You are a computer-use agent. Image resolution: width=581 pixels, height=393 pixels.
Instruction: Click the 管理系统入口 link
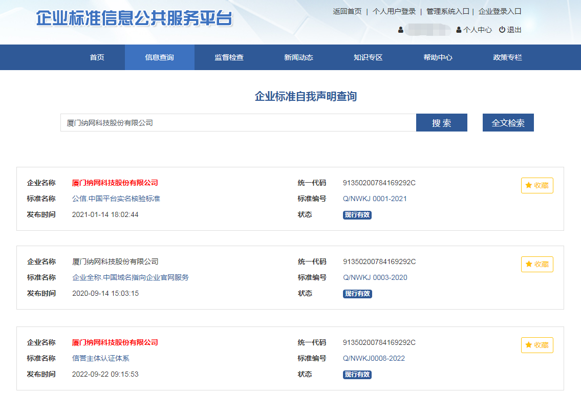(447, 11)
